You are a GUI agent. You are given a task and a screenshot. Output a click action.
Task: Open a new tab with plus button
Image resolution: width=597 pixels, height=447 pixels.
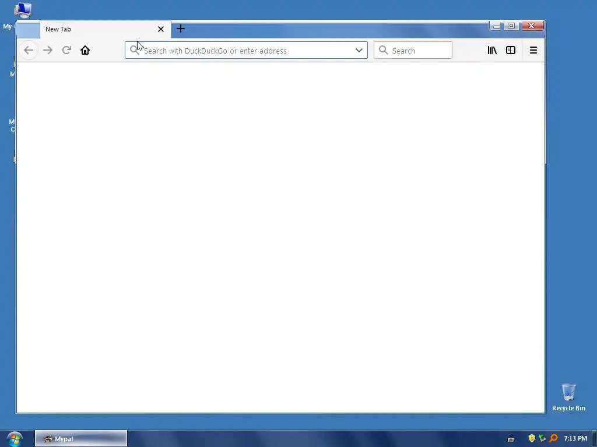click(x=181, y=29)
